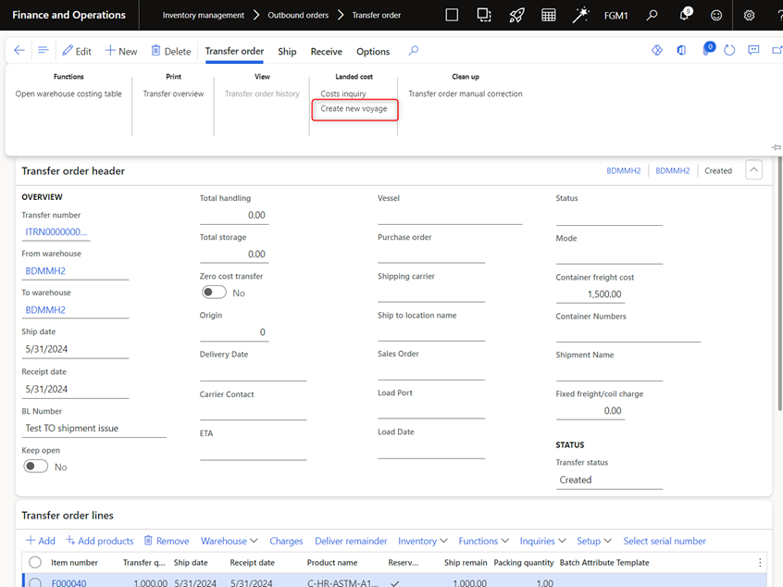Viewport: 783px width, 587px height.
Task: Open the notifications bell icon
Action: tap(685, 16)
